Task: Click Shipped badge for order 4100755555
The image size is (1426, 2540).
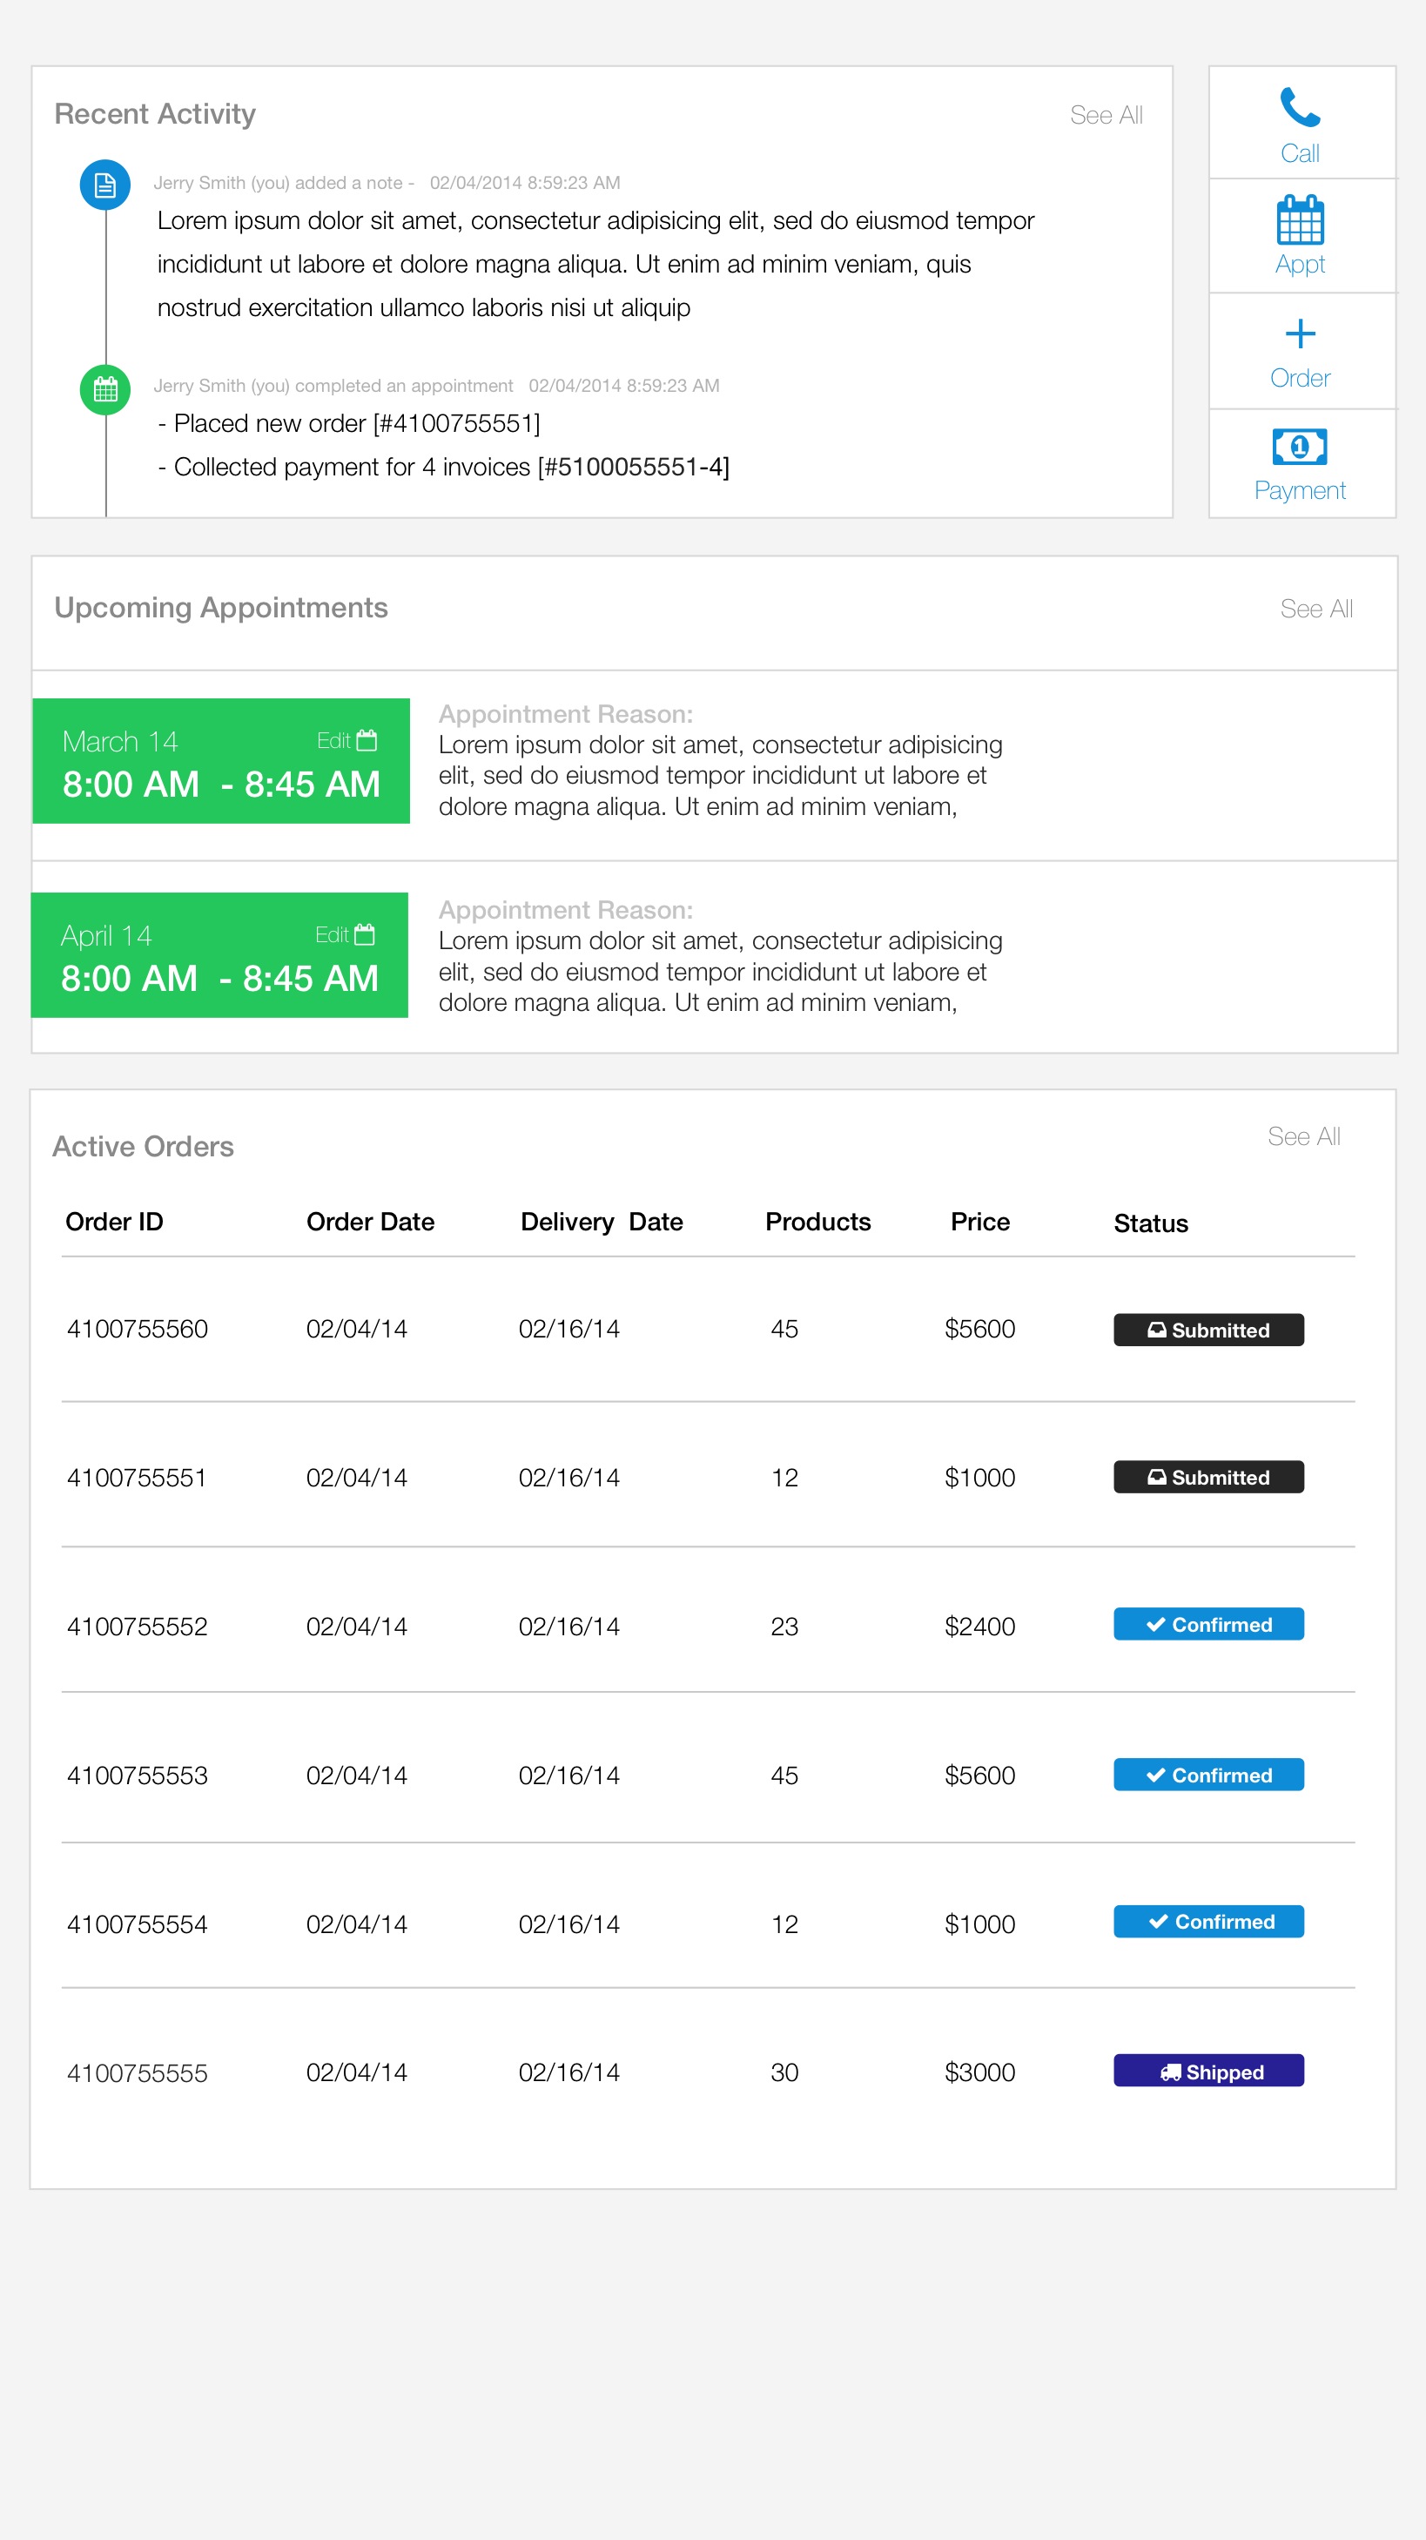Action: point(1208,2071)
